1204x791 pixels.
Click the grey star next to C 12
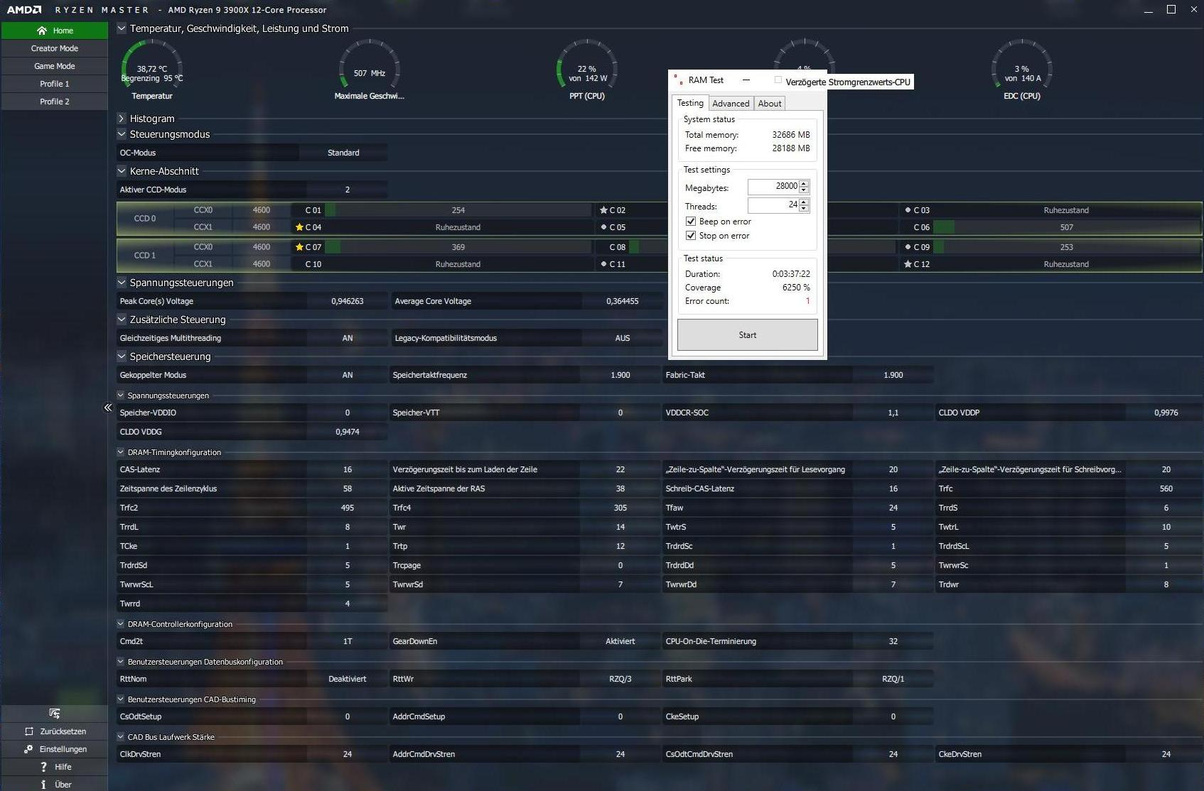(x=908, y=264)
